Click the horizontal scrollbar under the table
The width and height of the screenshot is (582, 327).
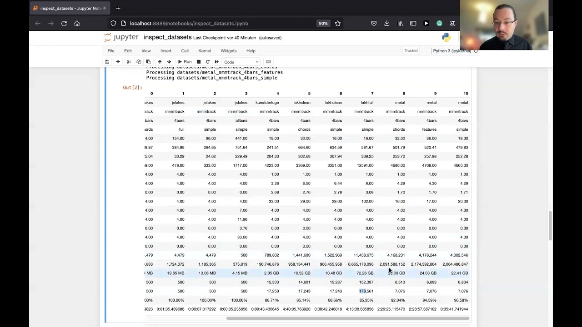347,318
